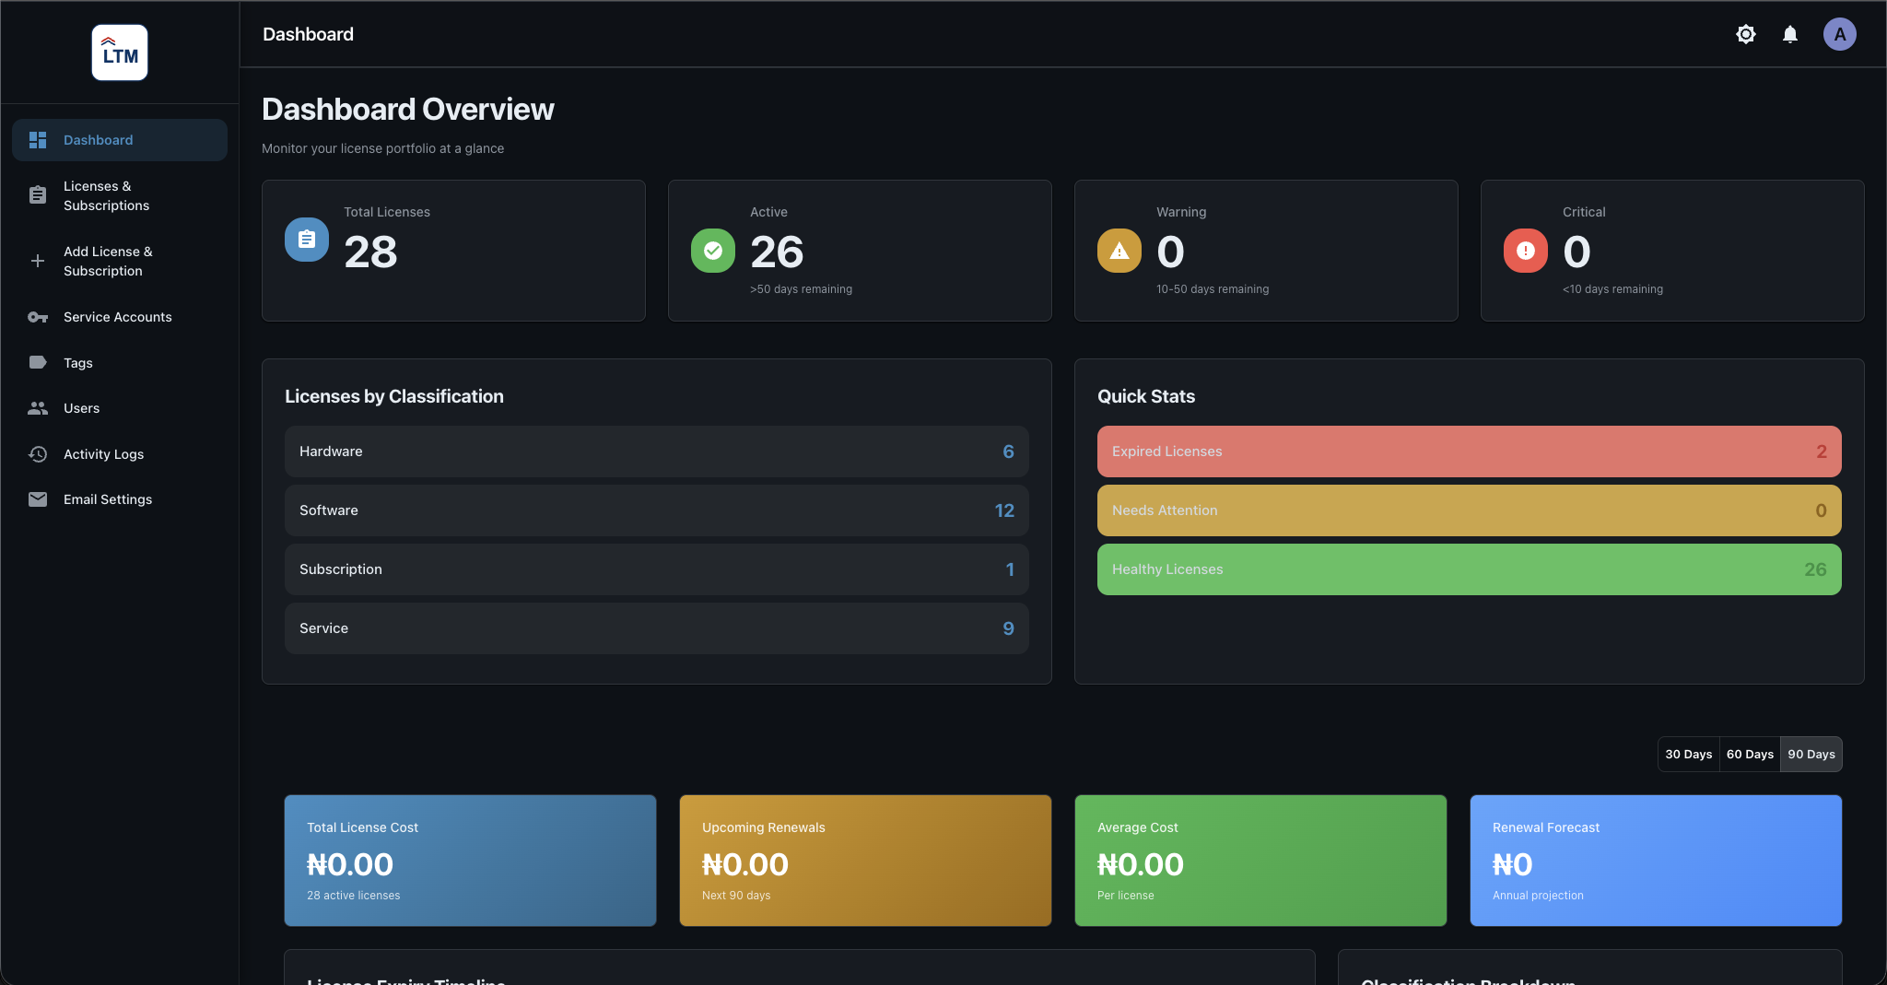Viewport: 1887px width, 985px height.
Task: Click the LTM logo
Action: [120, 53]
